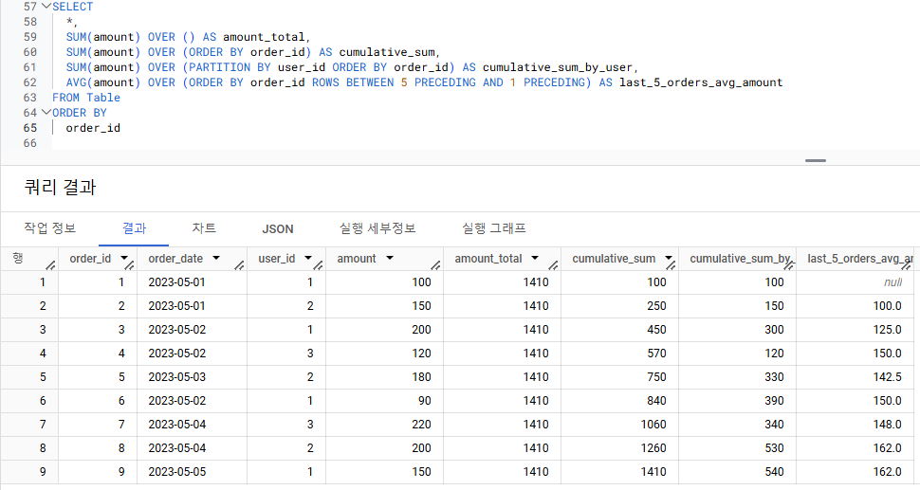The image size is (920, 490).
Task: Collapse the ORDER BY block at line 64
Action: (46, 113)
